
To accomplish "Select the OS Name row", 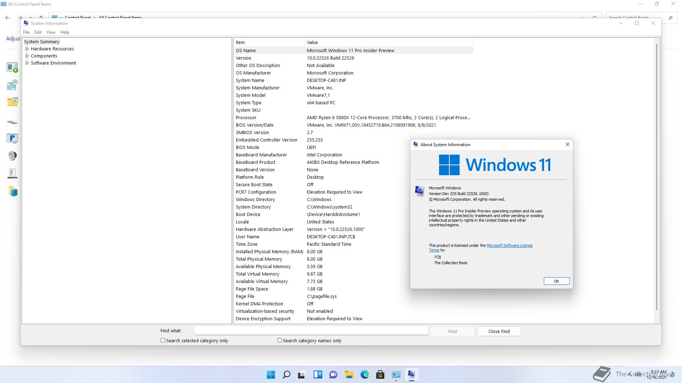I will (x=353, y=50).
